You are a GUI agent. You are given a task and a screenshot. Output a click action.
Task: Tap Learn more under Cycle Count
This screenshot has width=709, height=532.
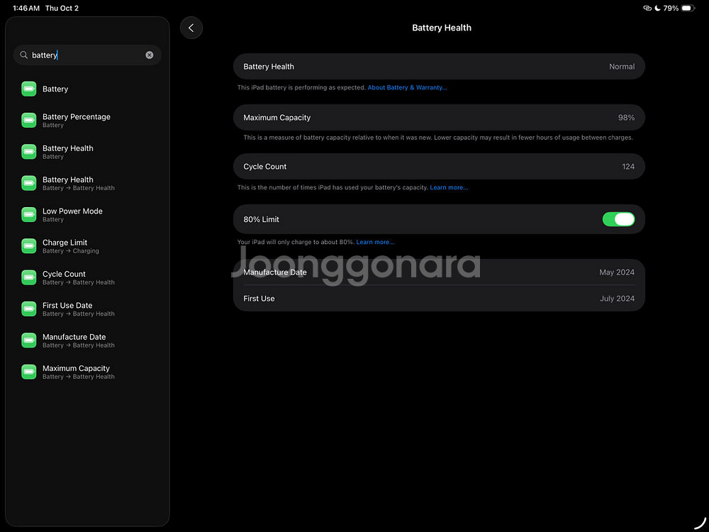(x=449, y=188)
